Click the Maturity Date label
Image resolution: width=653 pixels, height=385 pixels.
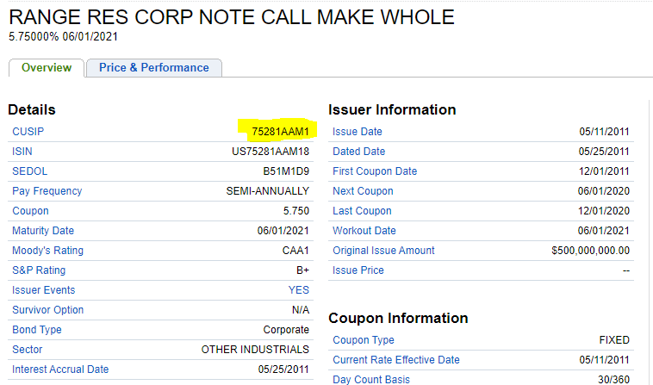[x=43, y=231]
